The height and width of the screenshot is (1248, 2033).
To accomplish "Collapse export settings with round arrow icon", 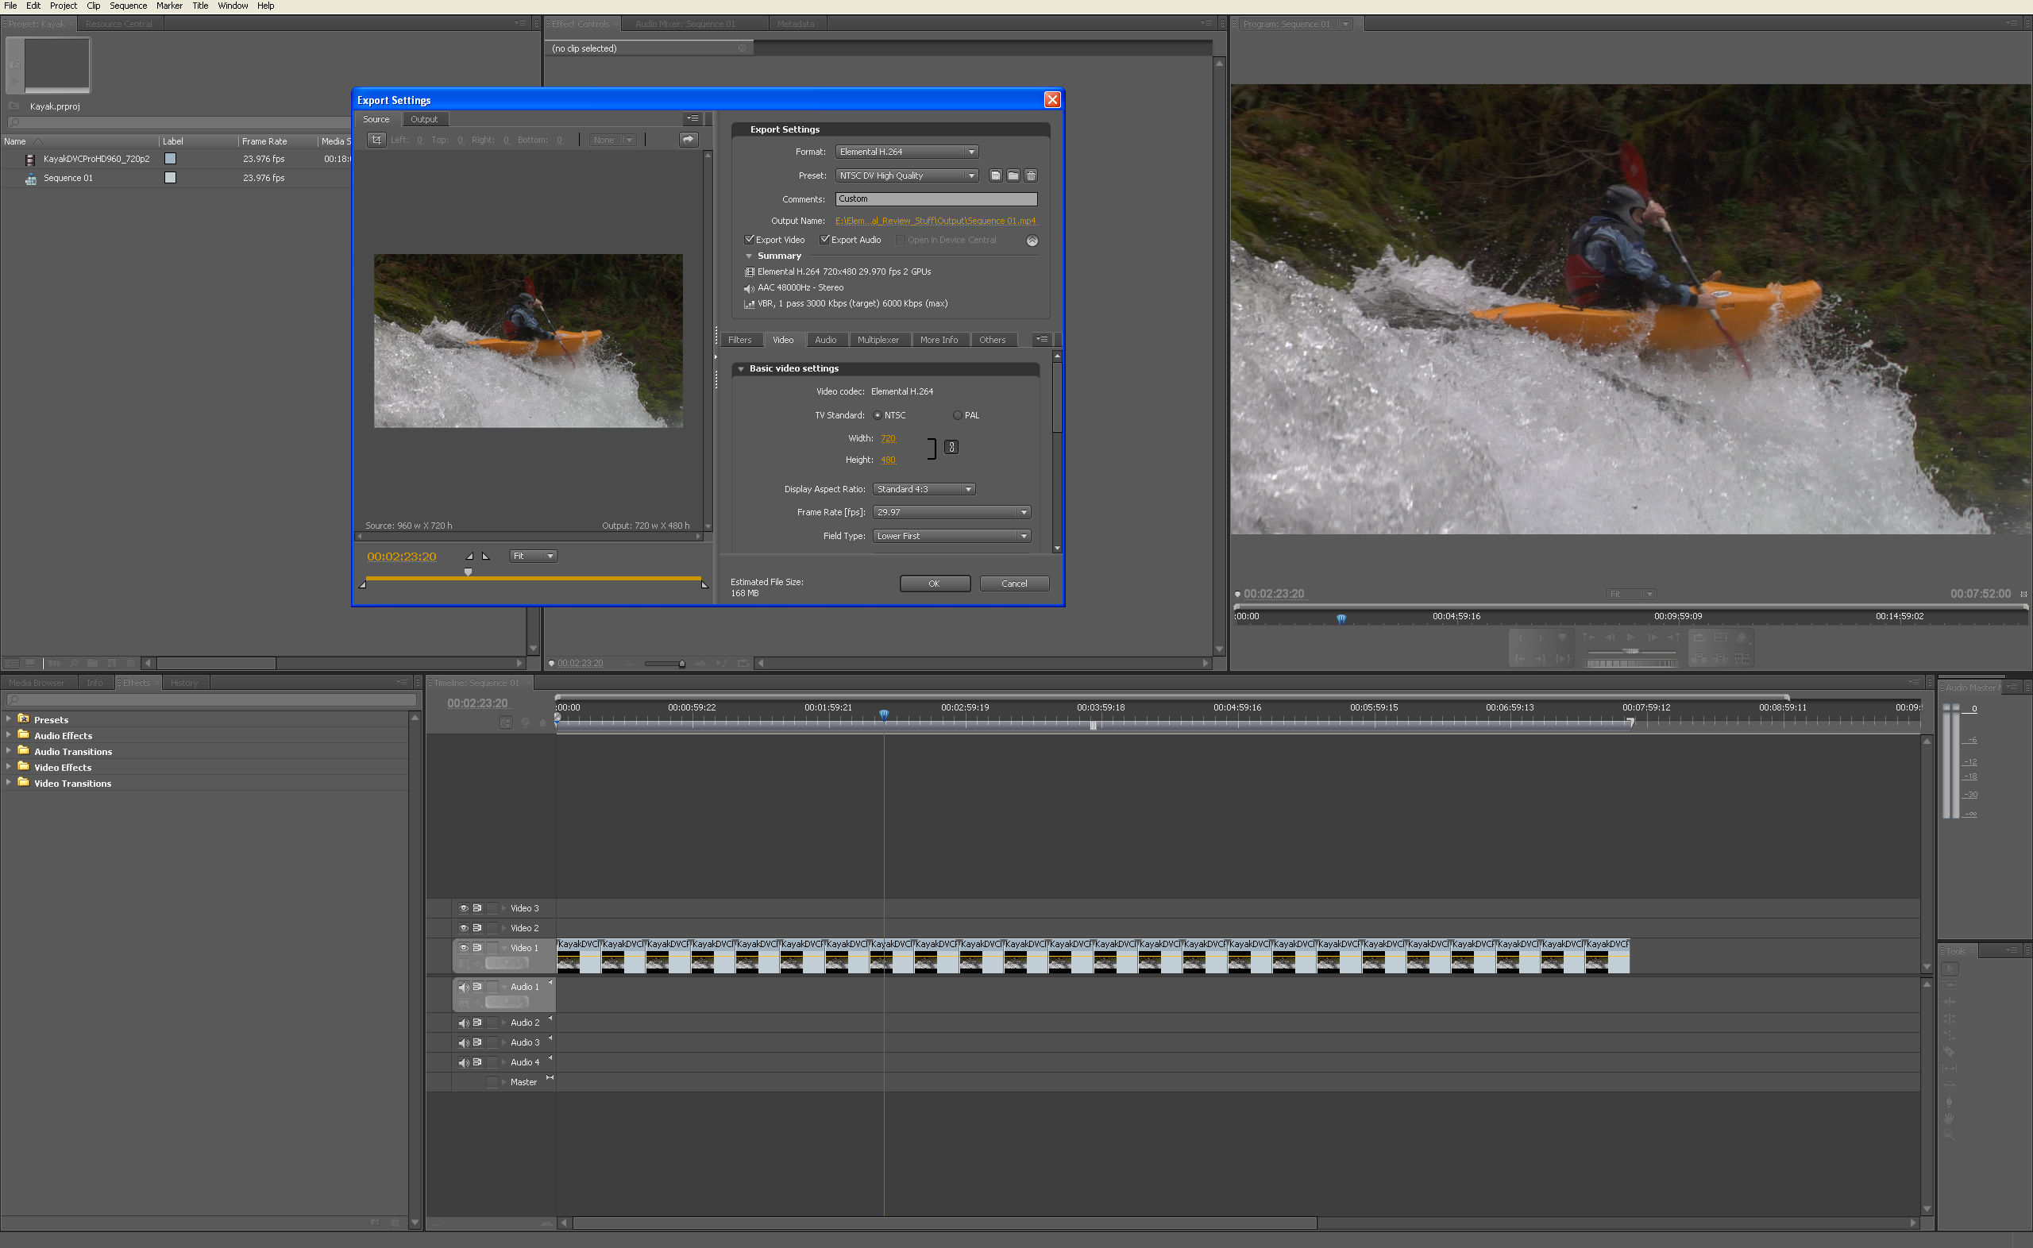I will coord(1032,241).
